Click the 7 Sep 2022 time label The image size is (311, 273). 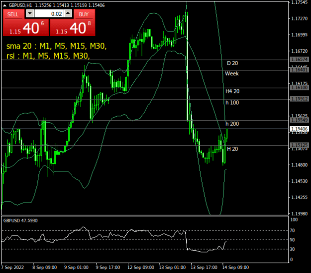pyautogui.click(x=13, y=268)
